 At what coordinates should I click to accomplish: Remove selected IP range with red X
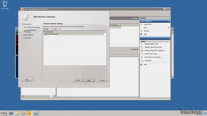(x=60, y=29)
